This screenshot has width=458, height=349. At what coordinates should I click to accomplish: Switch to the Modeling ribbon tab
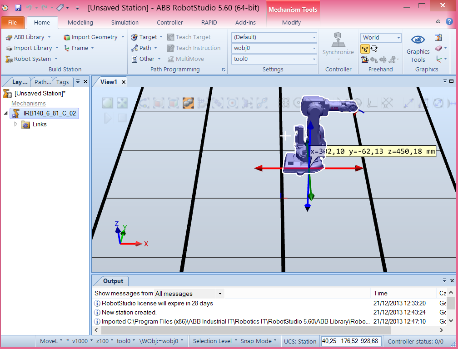(80, 22)
